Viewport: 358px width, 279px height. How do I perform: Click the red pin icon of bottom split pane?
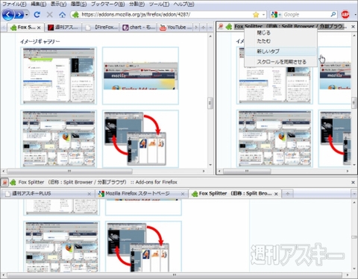click(x=4, y=182)
